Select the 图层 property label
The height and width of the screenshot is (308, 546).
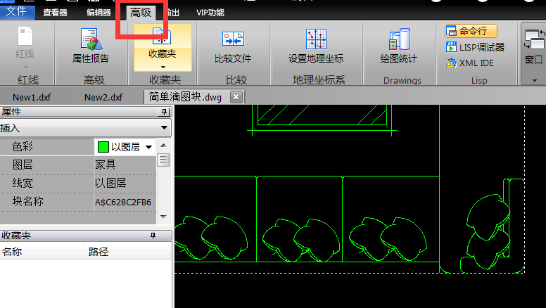[x=23, y=165]
